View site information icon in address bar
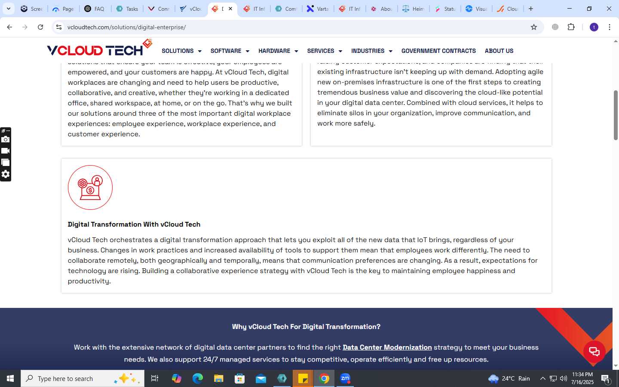The width and height of the screenshot is (619, 387). [x=59, y=27]
